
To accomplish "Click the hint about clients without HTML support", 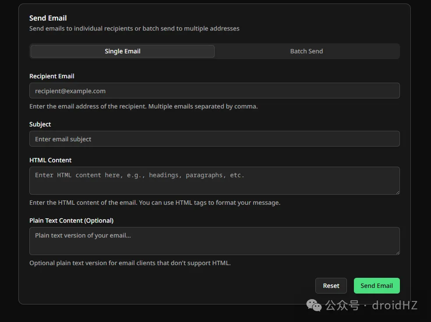I will coord(130,263).
